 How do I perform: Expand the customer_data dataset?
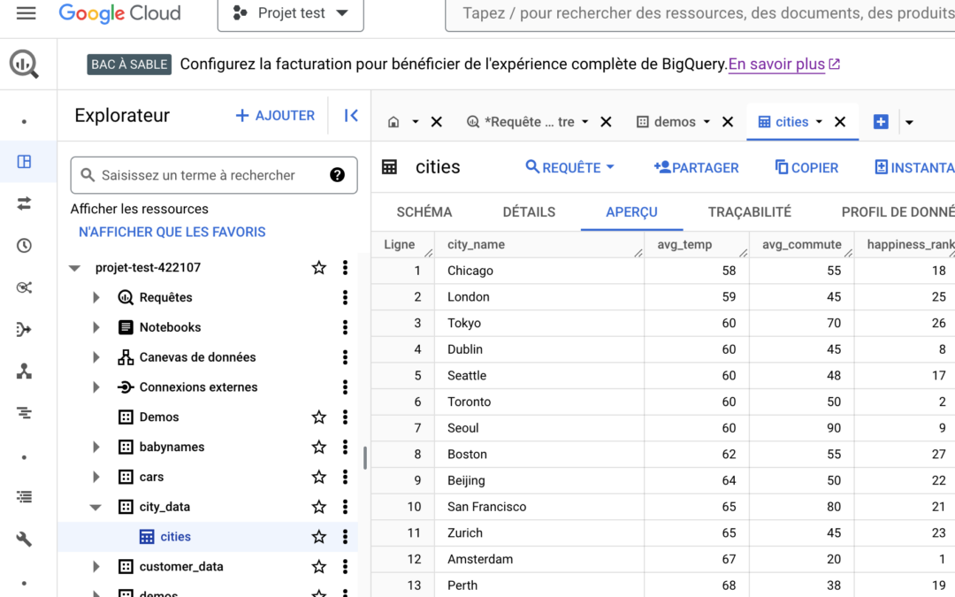coord(96,567)
